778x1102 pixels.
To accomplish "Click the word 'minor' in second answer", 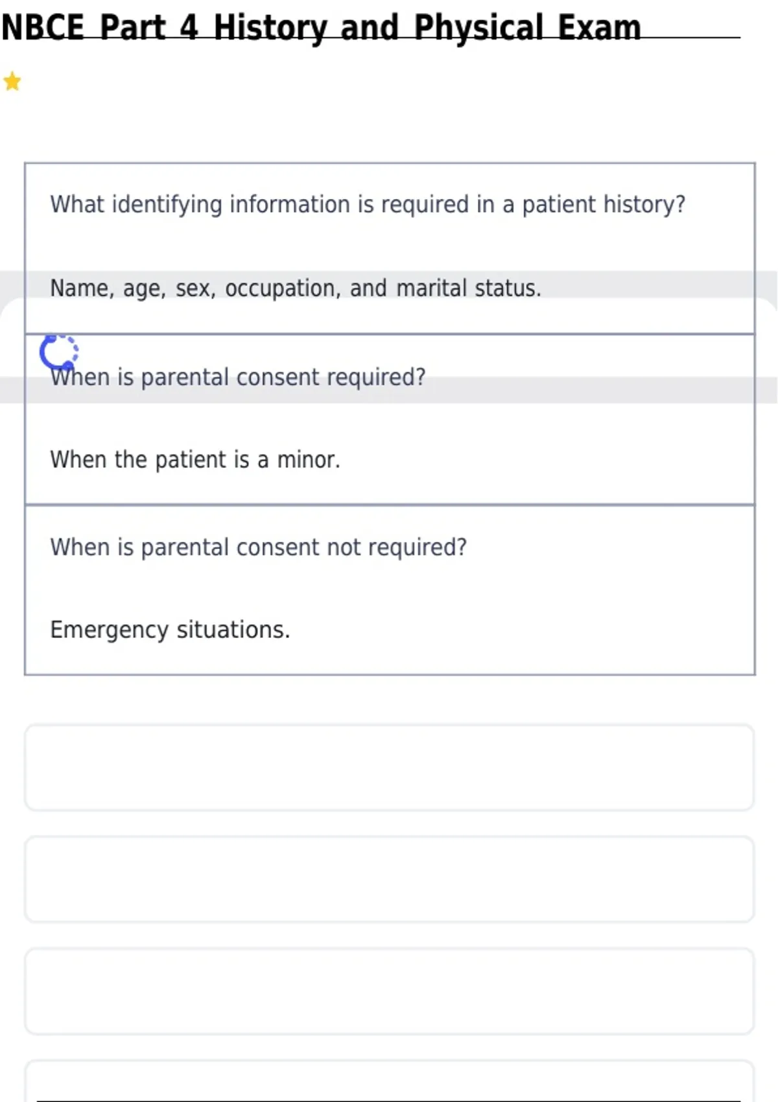I will pos(308,459).
